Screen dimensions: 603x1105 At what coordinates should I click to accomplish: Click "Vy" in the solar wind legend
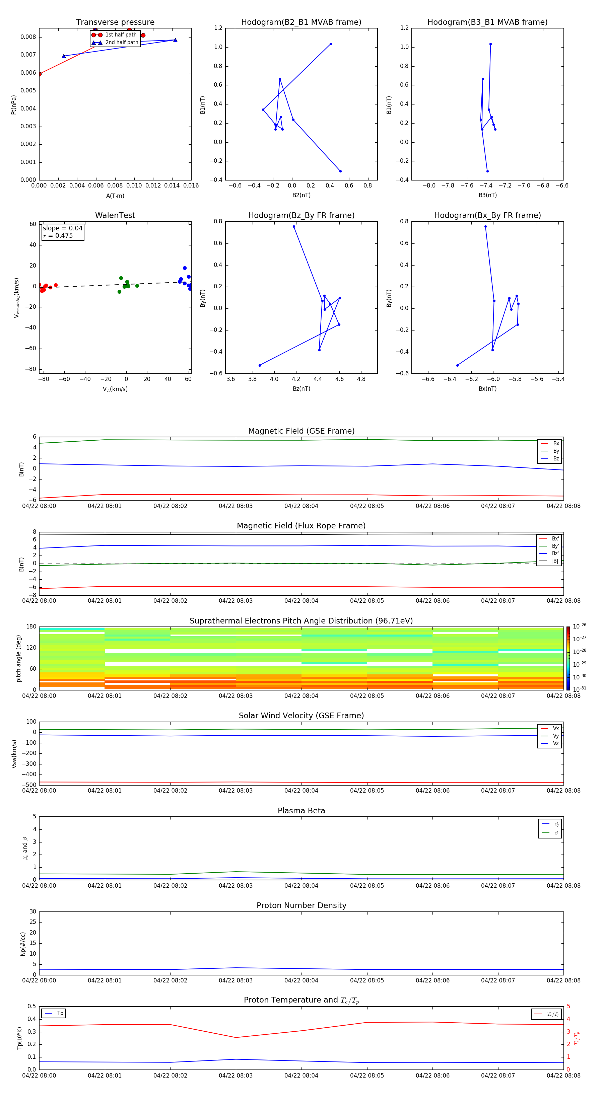[556, 736]
